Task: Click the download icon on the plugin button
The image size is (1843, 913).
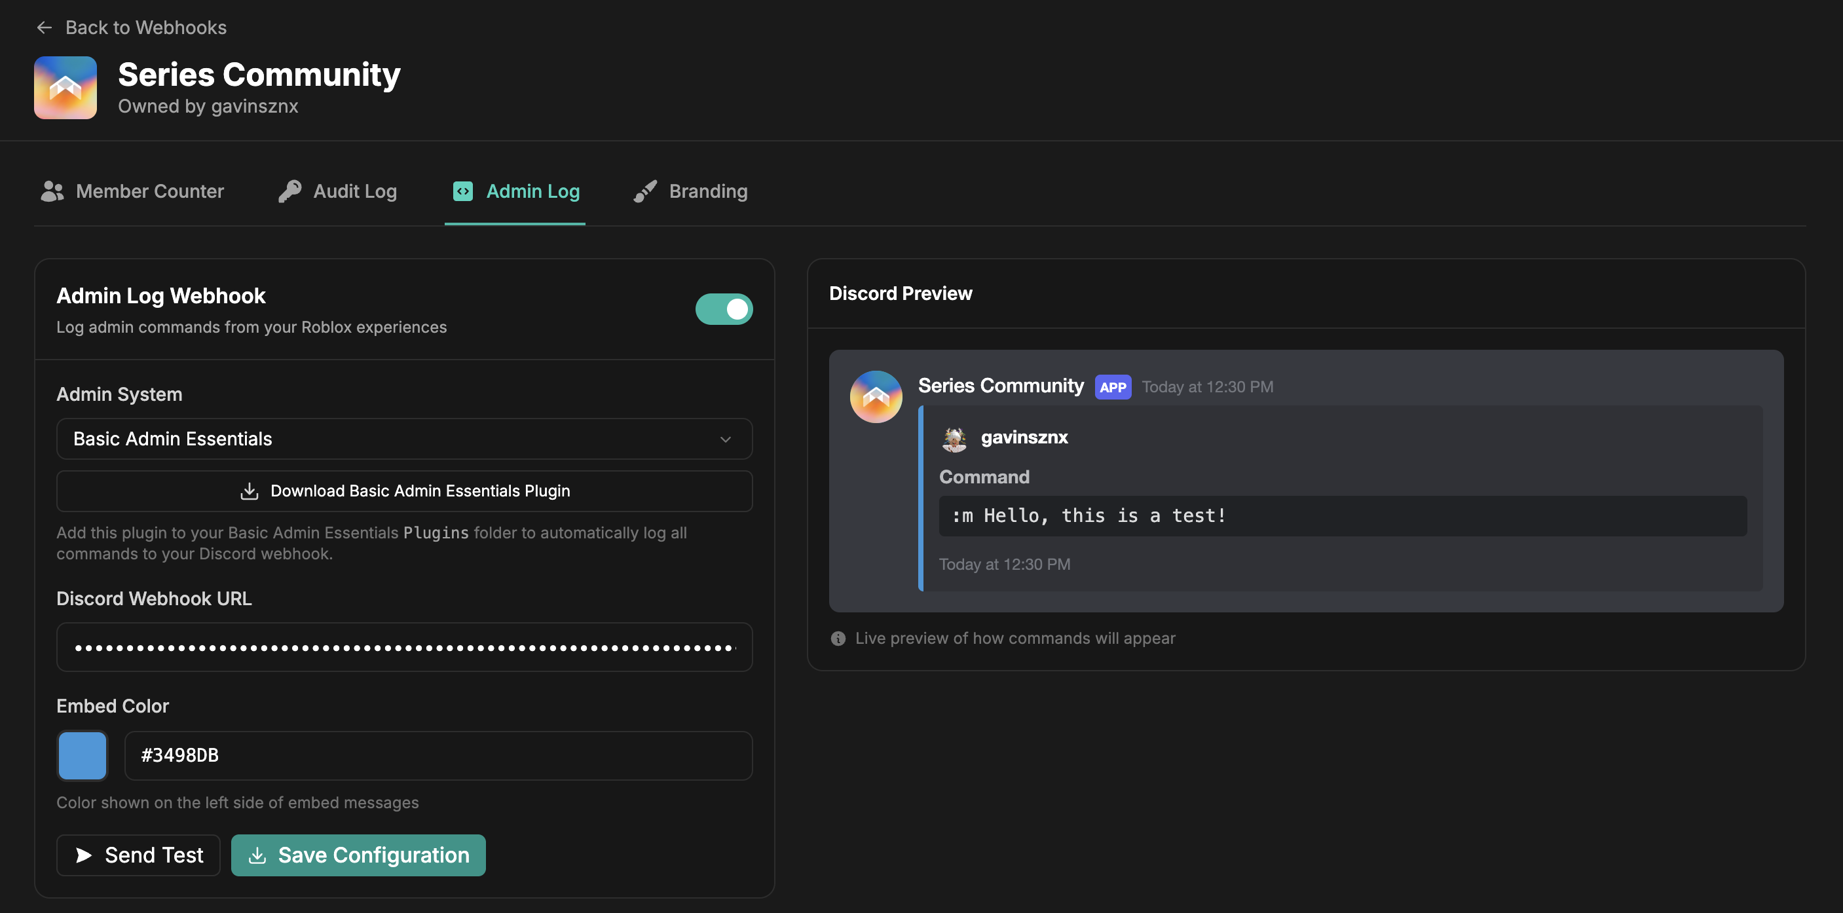Action: 248,491
